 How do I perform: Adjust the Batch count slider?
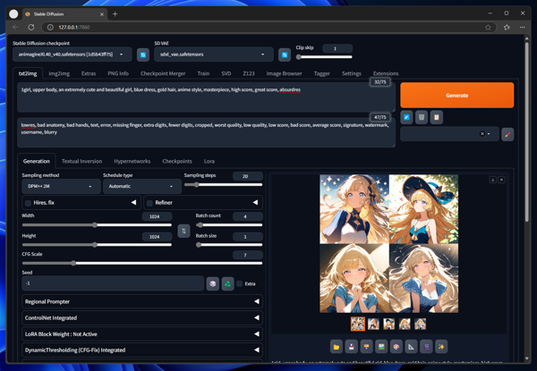tap(229, 225)
